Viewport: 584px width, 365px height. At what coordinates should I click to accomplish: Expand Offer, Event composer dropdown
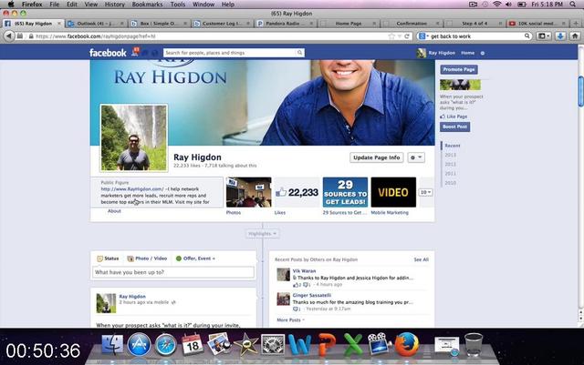click(x=195, y=259)
